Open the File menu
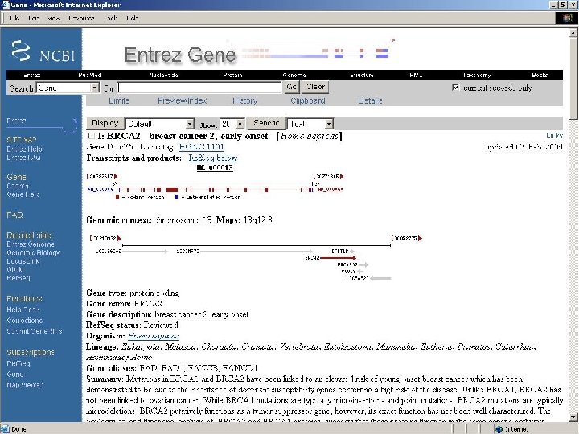 (15, 18)
